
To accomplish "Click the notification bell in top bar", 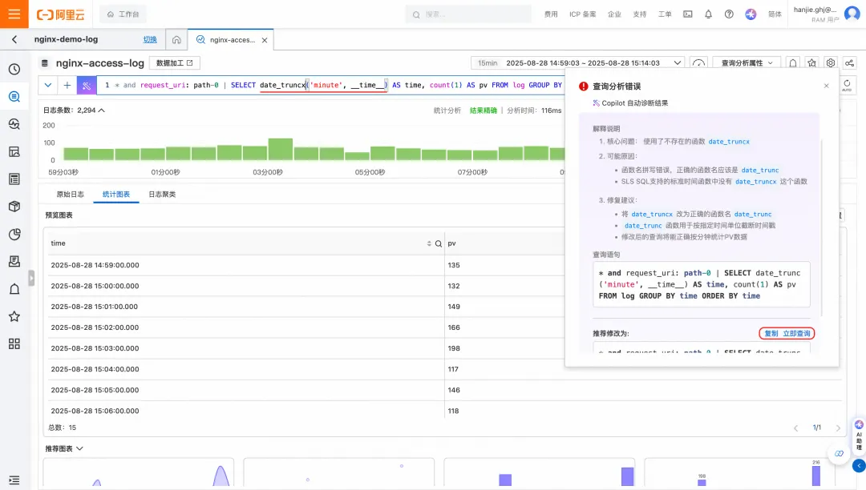I will point(708,14).
